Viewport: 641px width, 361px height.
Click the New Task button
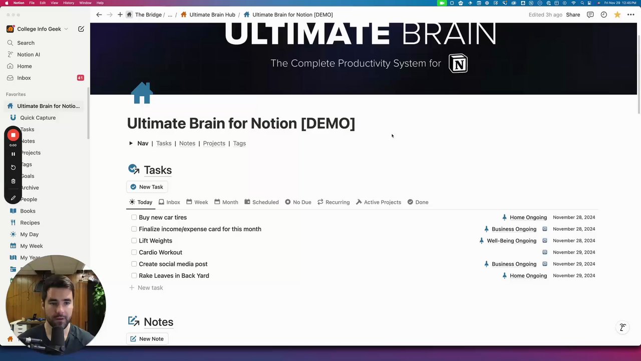(x=147, y=187)
